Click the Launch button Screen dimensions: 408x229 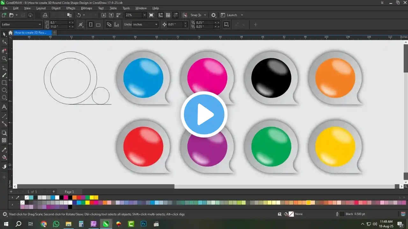pyautogui.click(x=232, y=15)
